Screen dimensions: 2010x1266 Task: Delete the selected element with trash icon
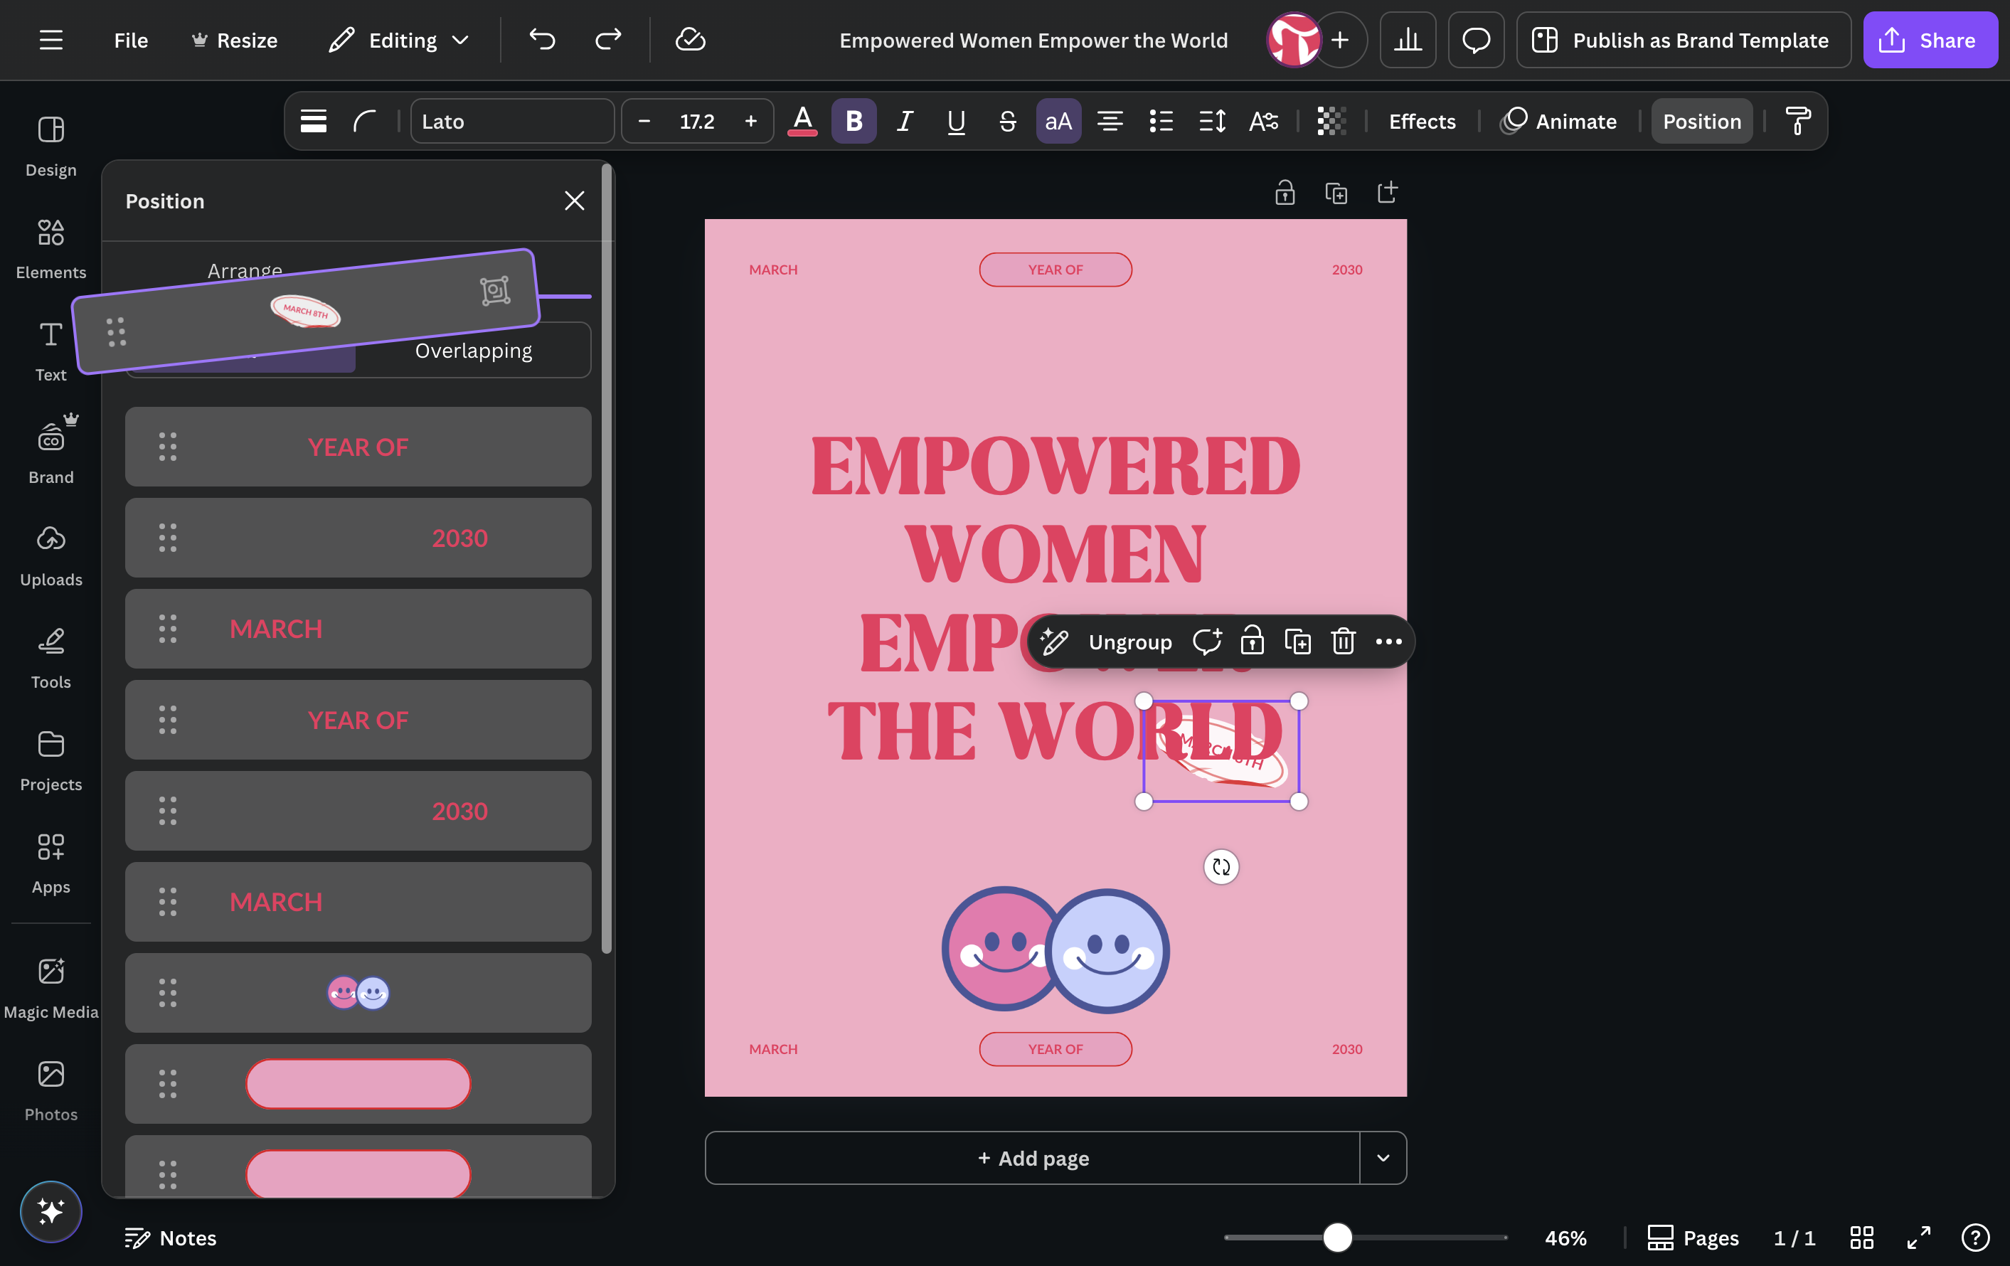1342,641
